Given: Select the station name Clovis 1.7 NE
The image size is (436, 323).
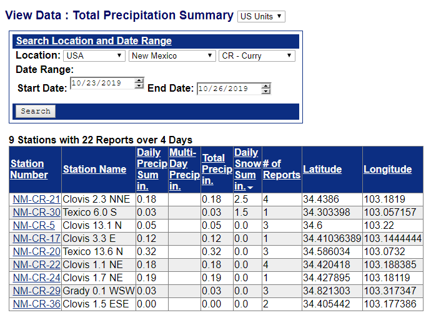Looking at the screenshot, I should click(92, 277).
